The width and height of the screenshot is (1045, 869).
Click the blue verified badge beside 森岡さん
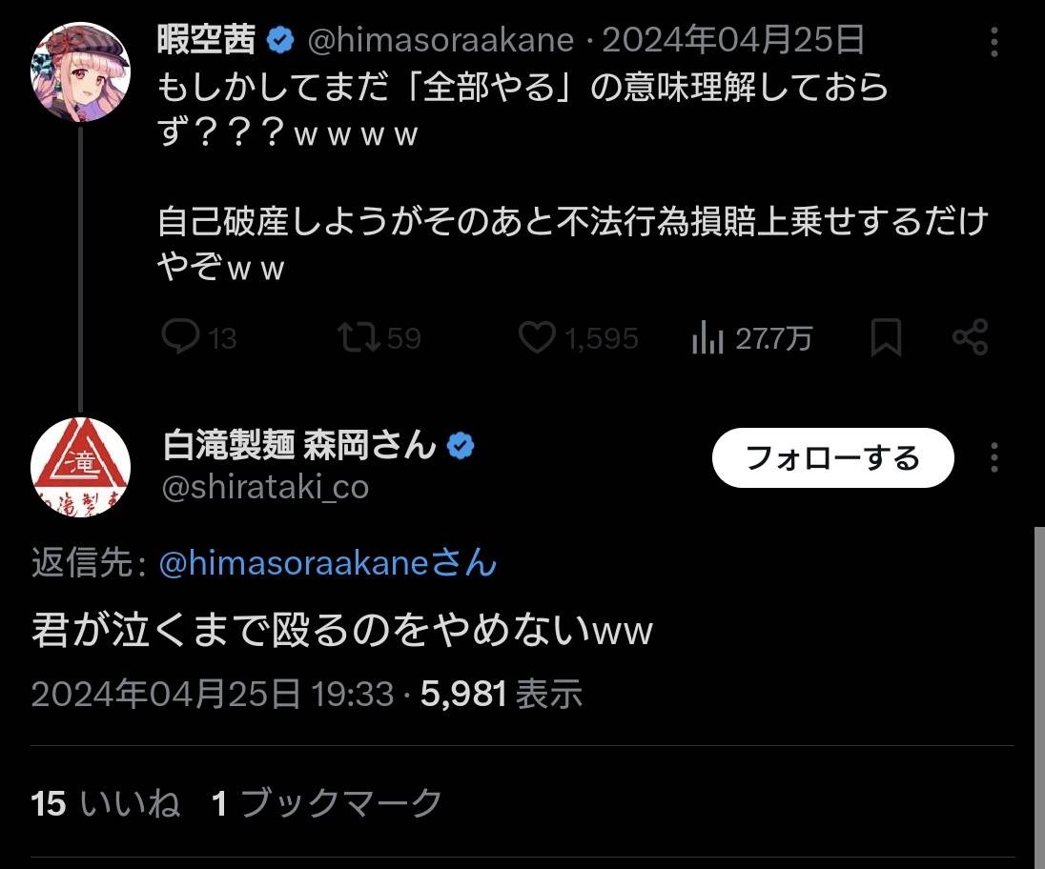tap(461, 445)
